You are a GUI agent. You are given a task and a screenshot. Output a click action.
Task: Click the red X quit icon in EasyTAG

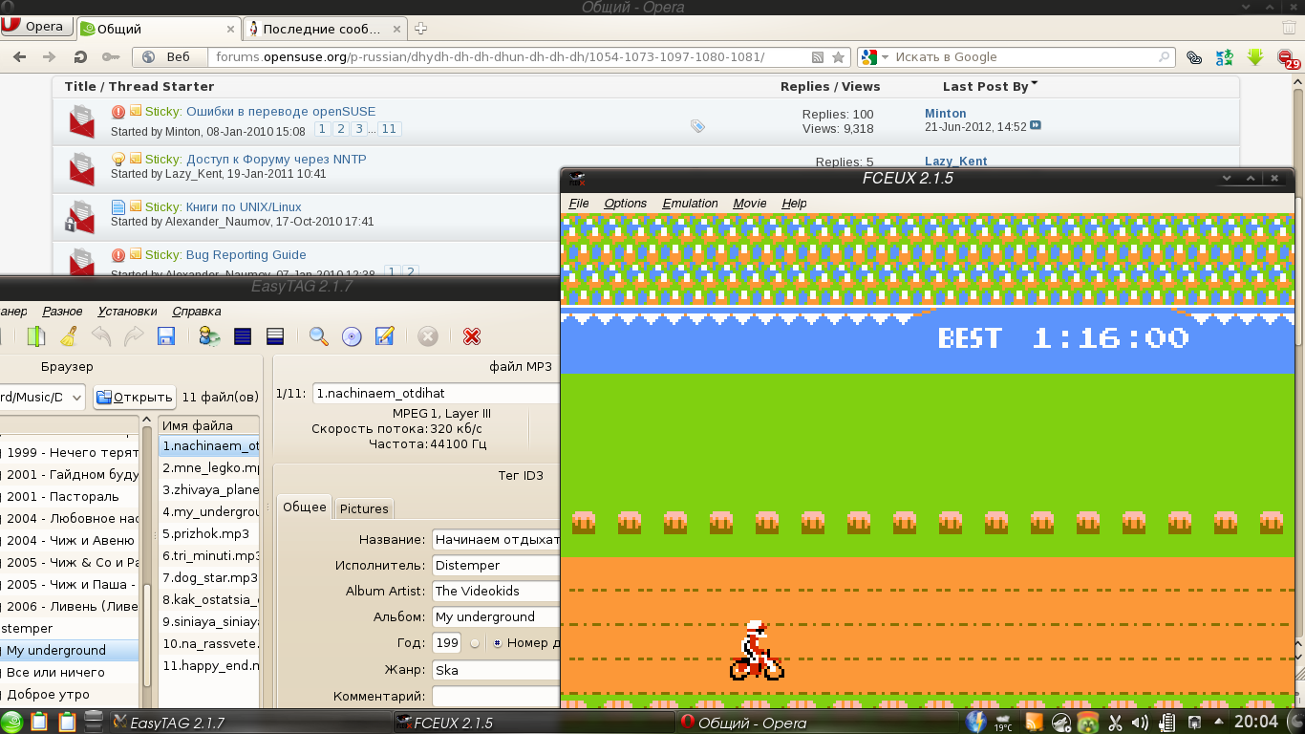(x=471, y=336)
